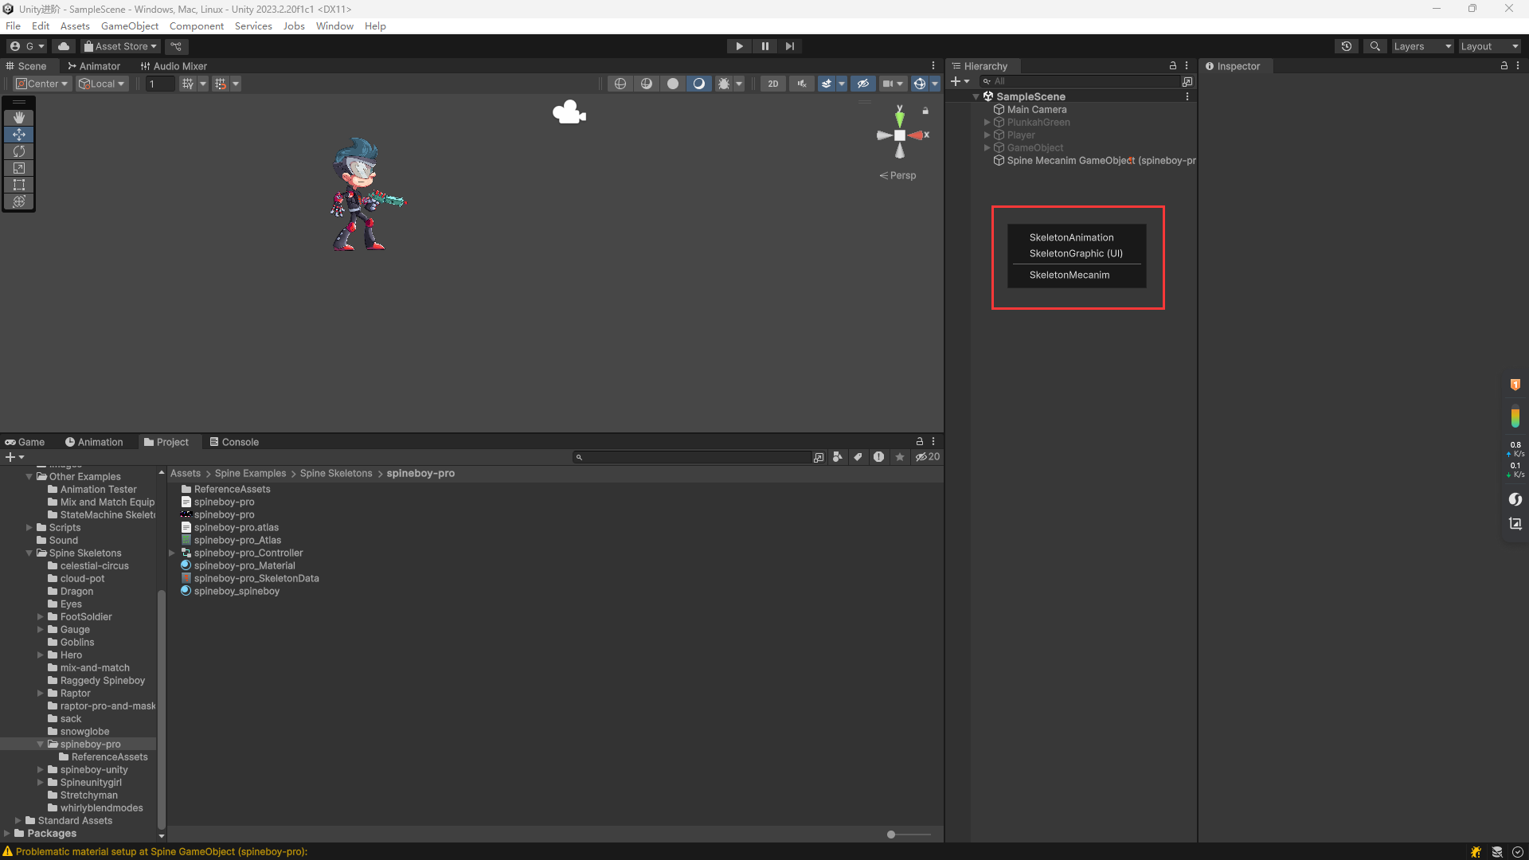Switch to the Game tab
1529x860 pixels.
[x=25, y=442]
